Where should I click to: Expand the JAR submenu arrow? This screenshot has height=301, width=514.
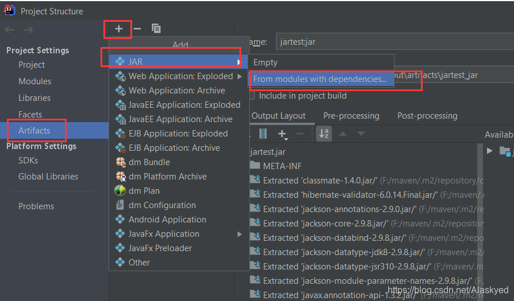pyautogui.click(x=239, y=61)
